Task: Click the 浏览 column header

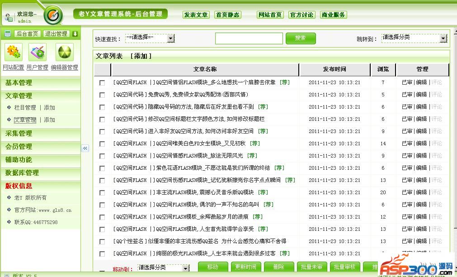Action: (x=383, y=69)
